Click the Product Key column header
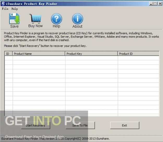This screenshot has width=163, height=142. click(x=91, y=54)
